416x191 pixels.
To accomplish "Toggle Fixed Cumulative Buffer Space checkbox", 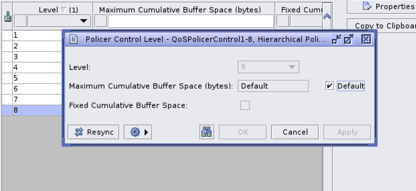I will pyautogui.click(x=245, y=106).
